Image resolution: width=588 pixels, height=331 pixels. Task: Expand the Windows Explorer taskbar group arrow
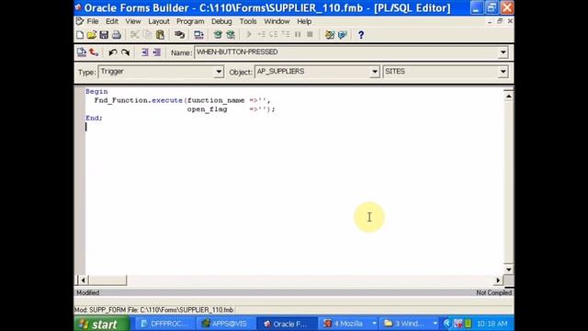pos(435,324)
